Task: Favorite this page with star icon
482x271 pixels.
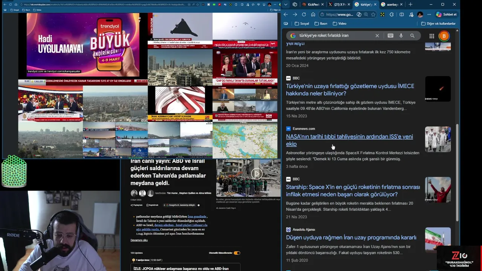Action: pos(373,14)
